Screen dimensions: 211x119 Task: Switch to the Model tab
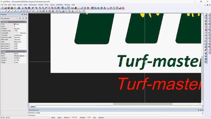[x=33, y=106]
